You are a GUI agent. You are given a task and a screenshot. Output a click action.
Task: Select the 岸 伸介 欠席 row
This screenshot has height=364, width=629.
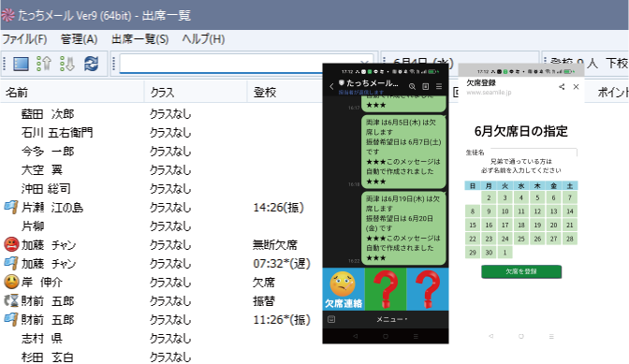click(160, 283)
